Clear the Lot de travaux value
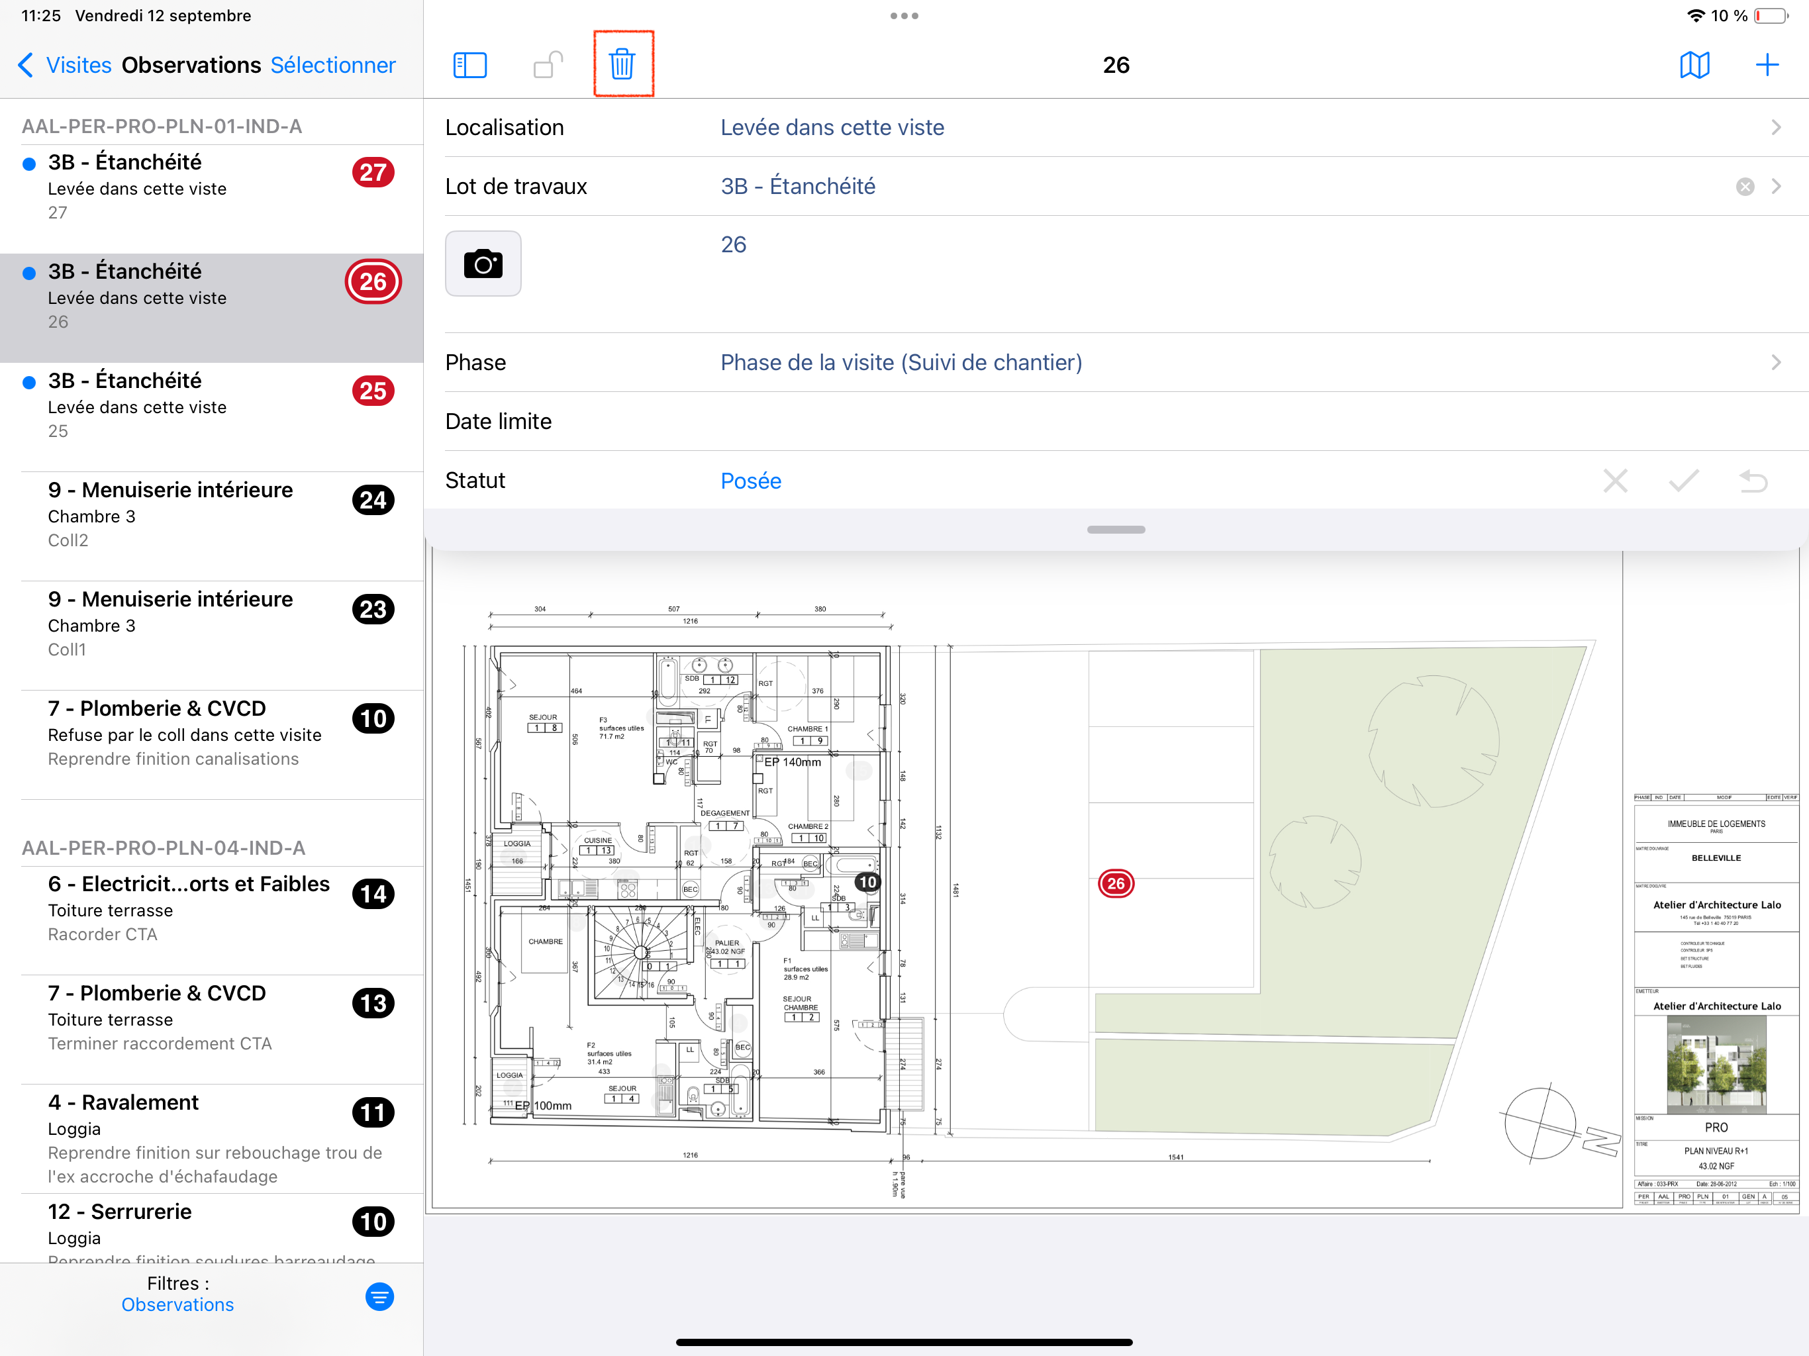Image resolution: width=1809 pixels, height=1356 pixels. (x=1744, y=187)
